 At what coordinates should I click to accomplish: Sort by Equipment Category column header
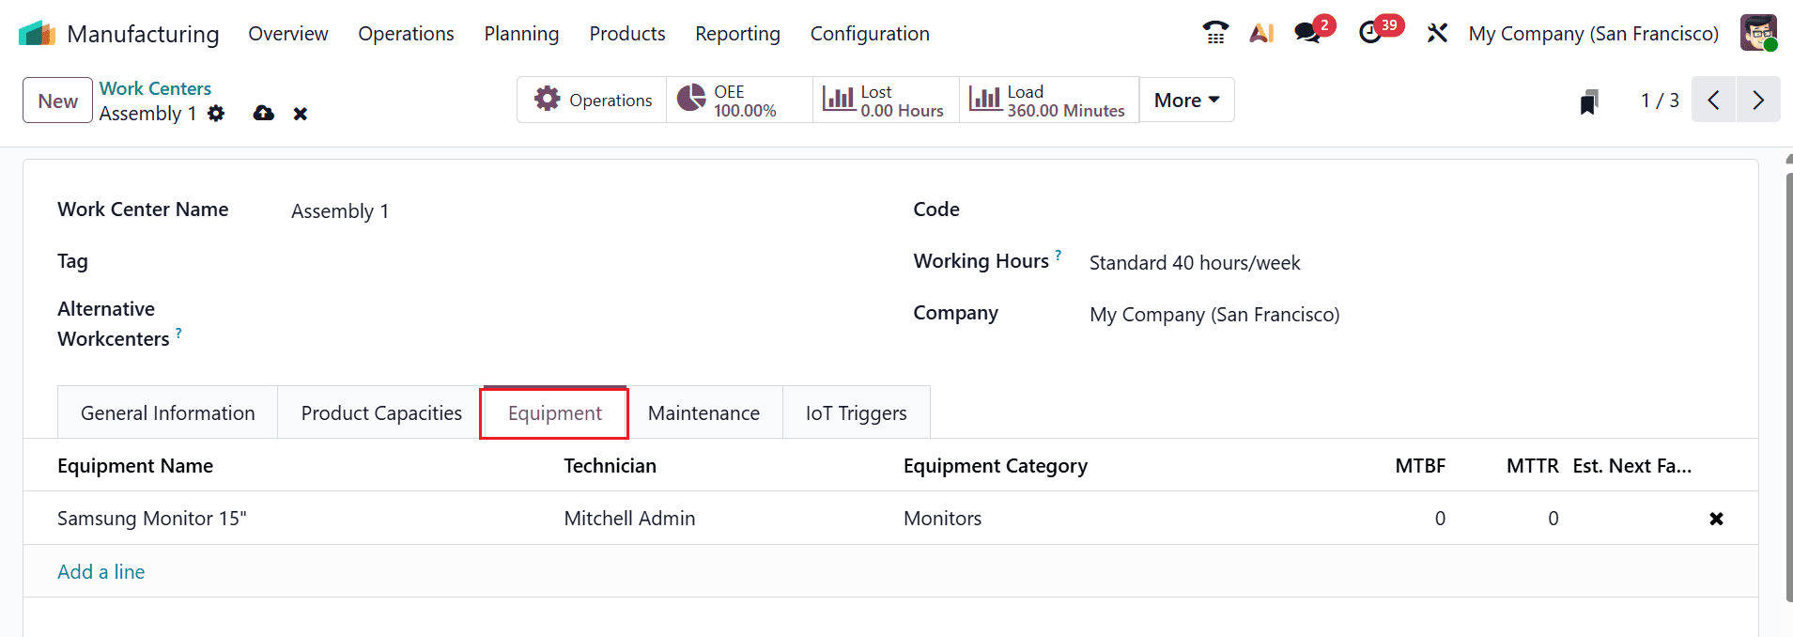tap(996, 466)
